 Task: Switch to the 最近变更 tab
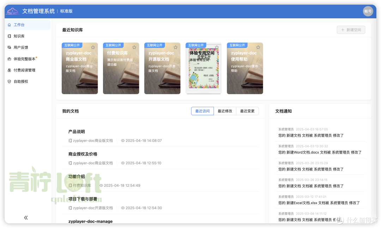tap(248, 111)
